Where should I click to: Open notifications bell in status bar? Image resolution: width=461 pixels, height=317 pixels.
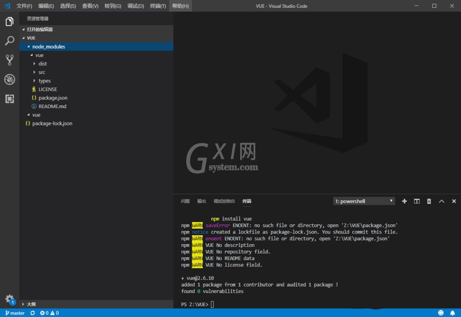click(452, 313)
